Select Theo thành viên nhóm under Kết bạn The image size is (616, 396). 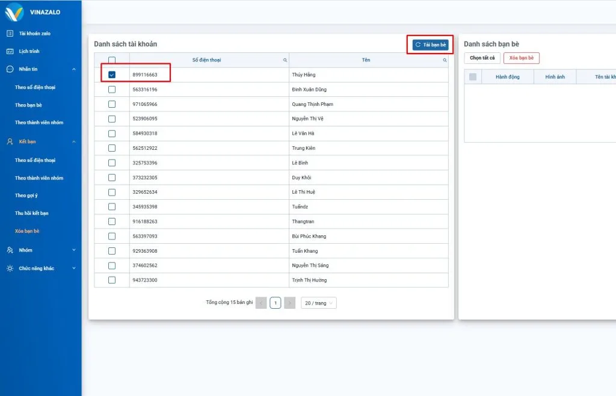(x=39, y=178)
